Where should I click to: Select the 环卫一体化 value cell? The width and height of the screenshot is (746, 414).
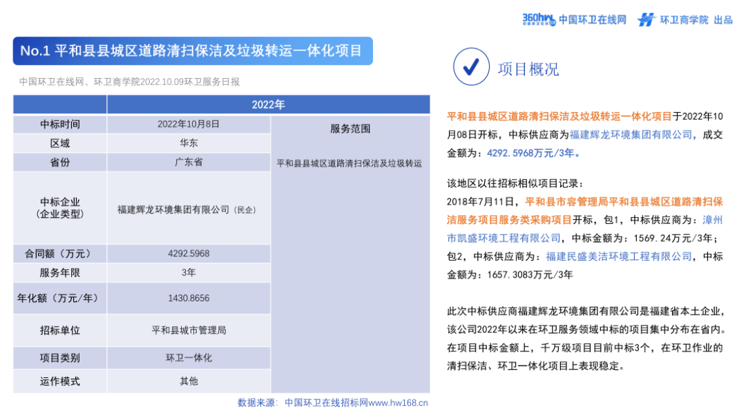point(189,358)
